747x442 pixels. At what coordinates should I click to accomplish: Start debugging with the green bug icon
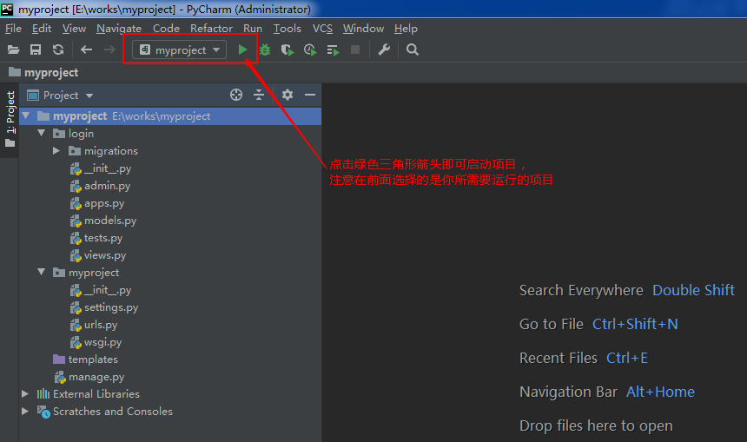pos(265,49)
